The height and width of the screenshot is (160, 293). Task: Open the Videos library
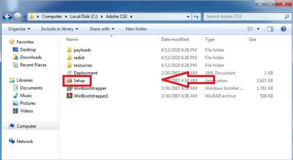pyautogui.click(x=27, y=111)
